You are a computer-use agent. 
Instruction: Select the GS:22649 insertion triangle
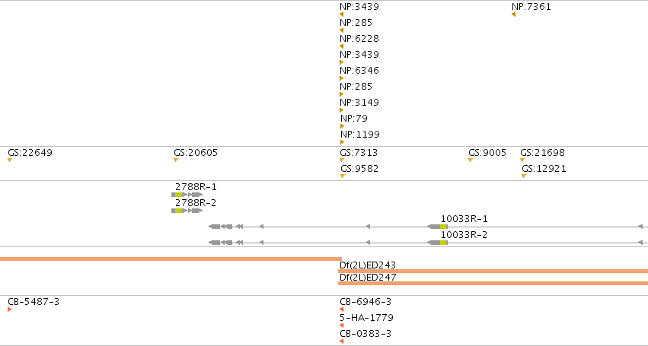[x=10, y=160]
